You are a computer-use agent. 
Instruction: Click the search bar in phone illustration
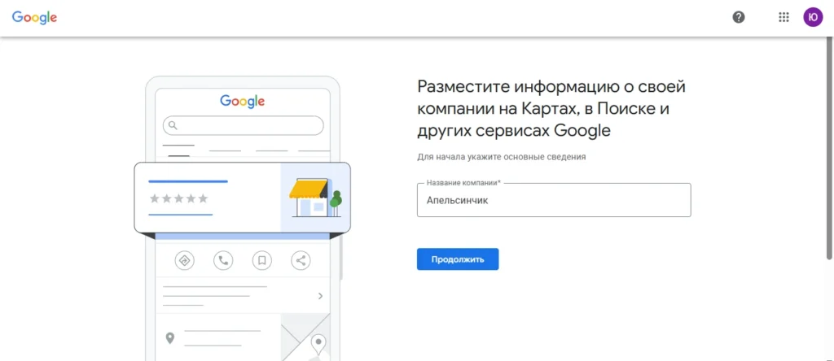tap(243, 126)
